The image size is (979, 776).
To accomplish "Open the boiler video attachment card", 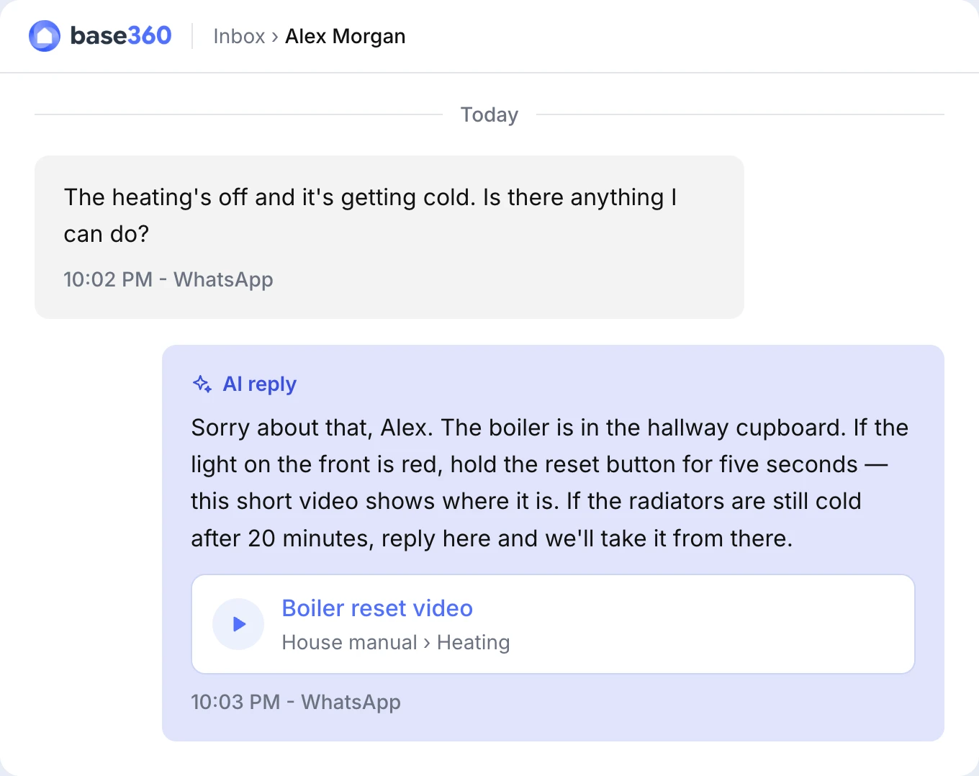I will [x=553, y=624].
